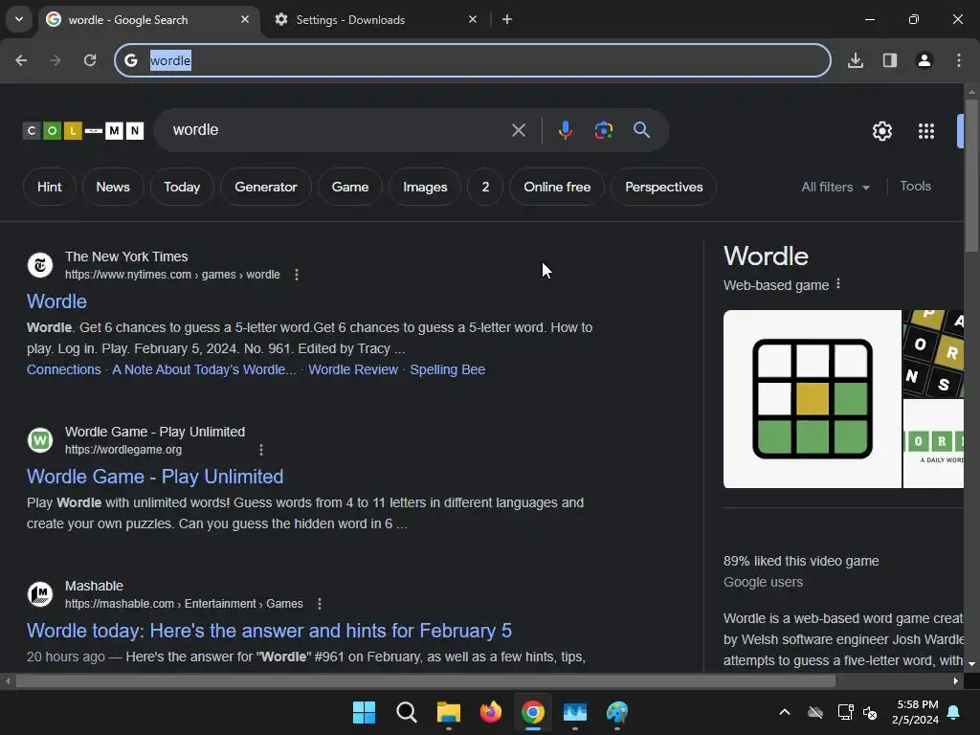Clear the Google search box text
980x735 pixels.
(x=519, y=130)
